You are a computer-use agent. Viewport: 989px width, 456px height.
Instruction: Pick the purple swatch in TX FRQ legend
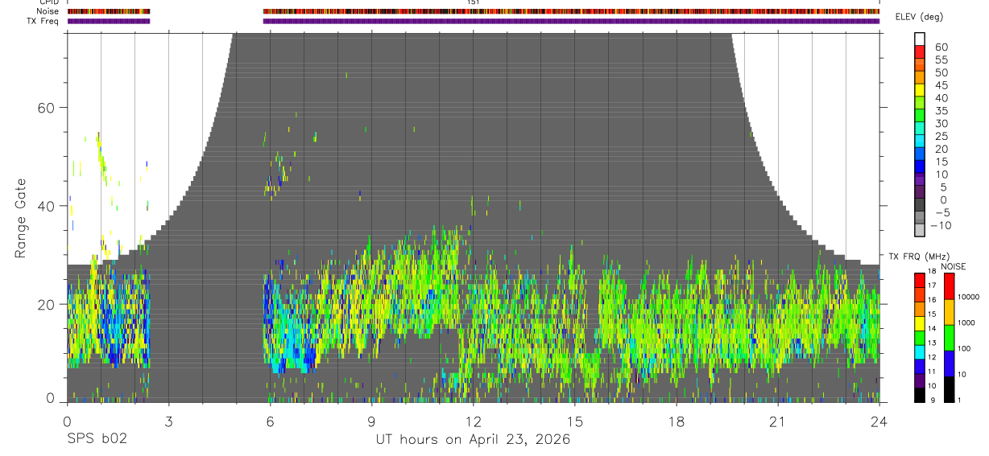[x=920, y=380]
